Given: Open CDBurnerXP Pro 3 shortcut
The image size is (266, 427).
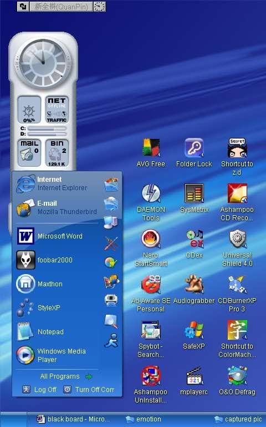Looking at the screenshot, I should click(x=237, y=294).
